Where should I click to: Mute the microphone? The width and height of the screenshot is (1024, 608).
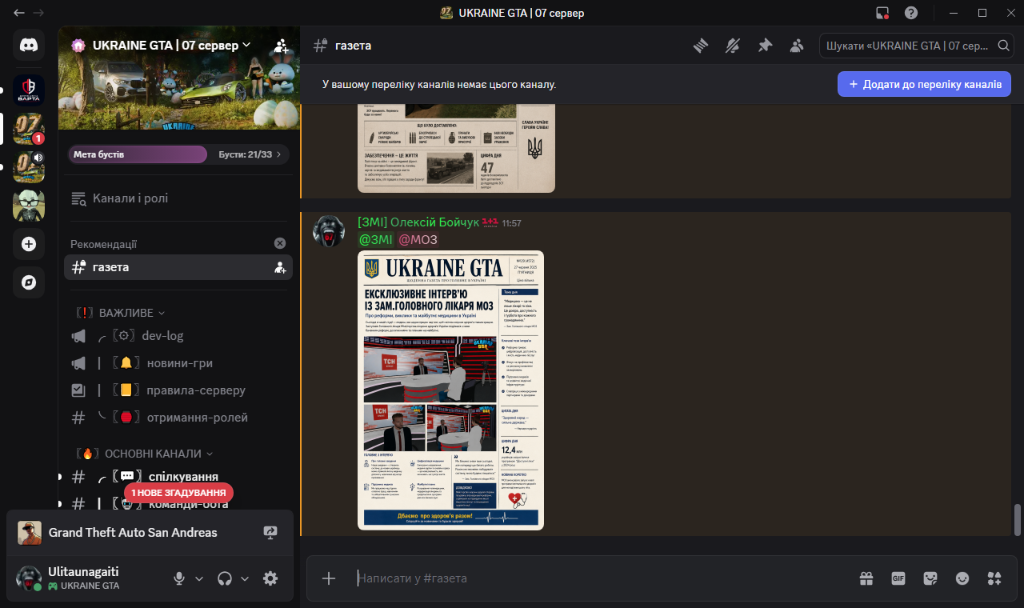point(179,578)
